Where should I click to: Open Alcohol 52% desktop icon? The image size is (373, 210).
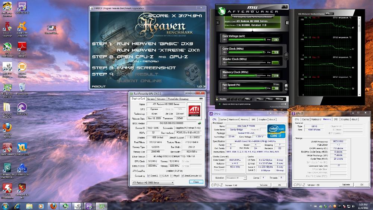point(22,170)
